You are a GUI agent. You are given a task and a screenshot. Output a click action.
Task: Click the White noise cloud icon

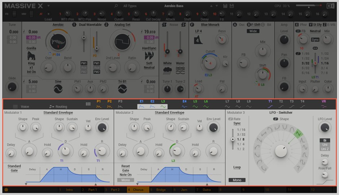point(167,71)
